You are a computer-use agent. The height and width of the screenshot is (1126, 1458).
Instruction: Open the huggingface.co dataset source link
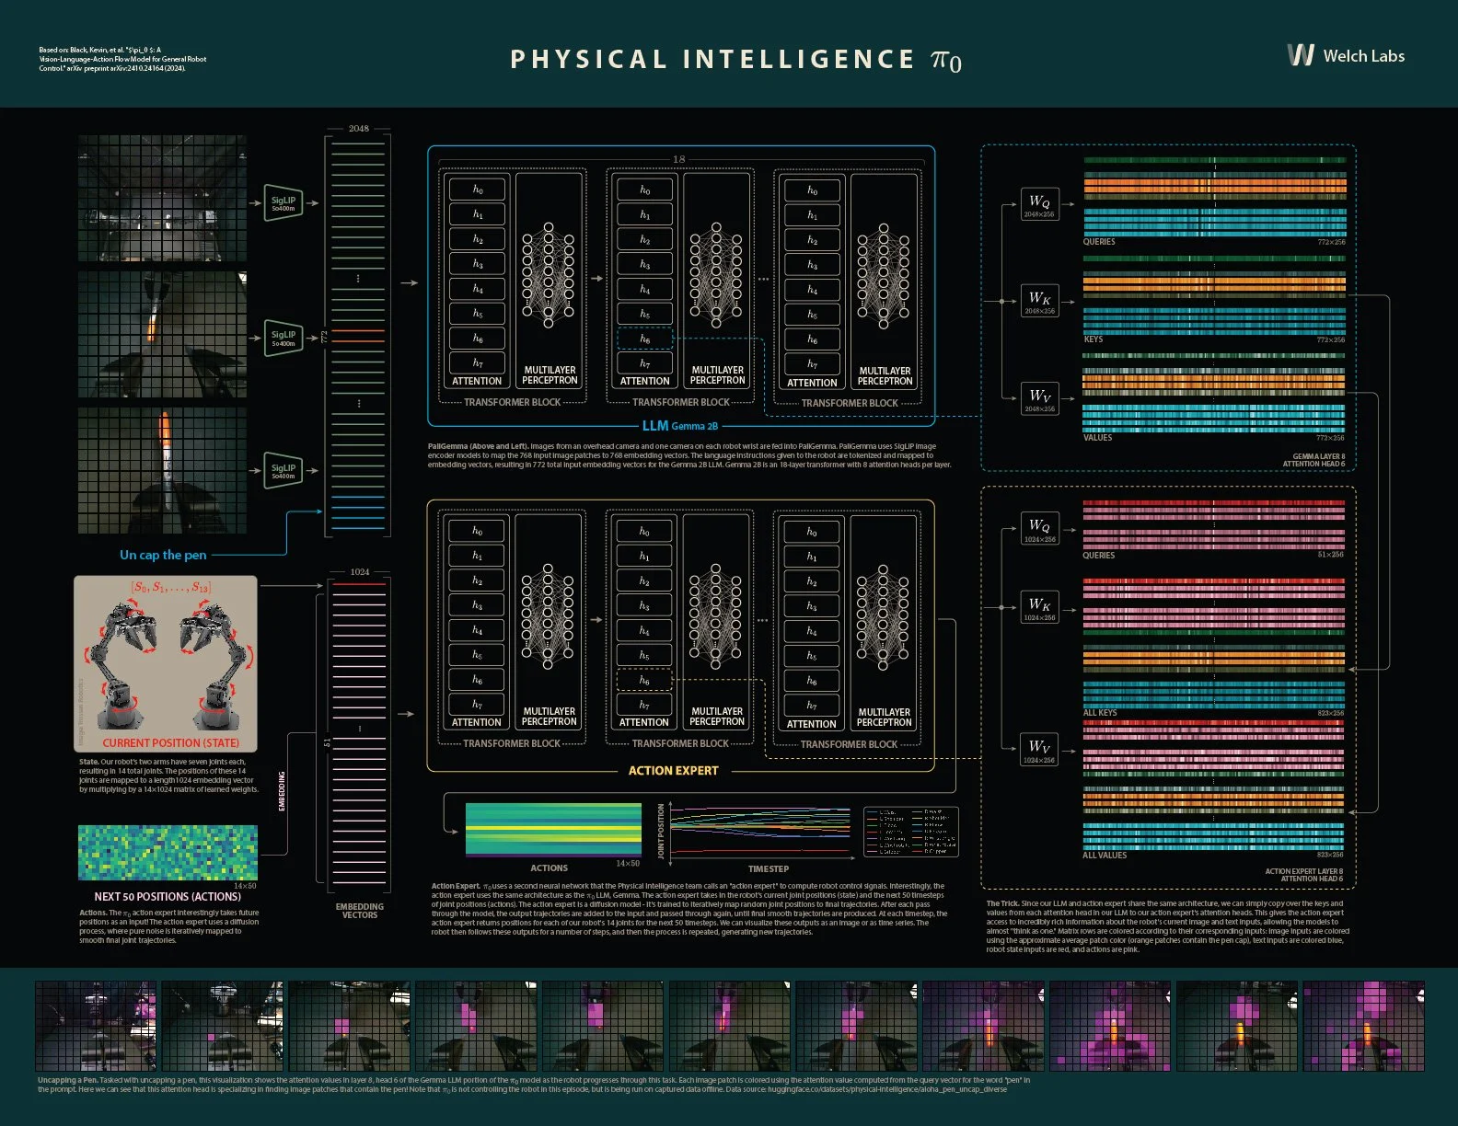click(886, 1089)
